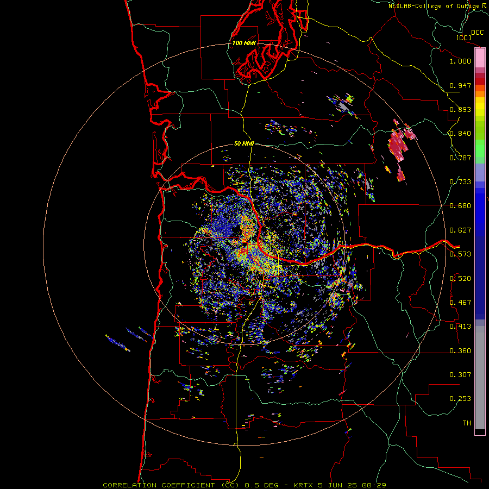Click the 0.680 color scale value
489x489 pixels.
(460, 206)
